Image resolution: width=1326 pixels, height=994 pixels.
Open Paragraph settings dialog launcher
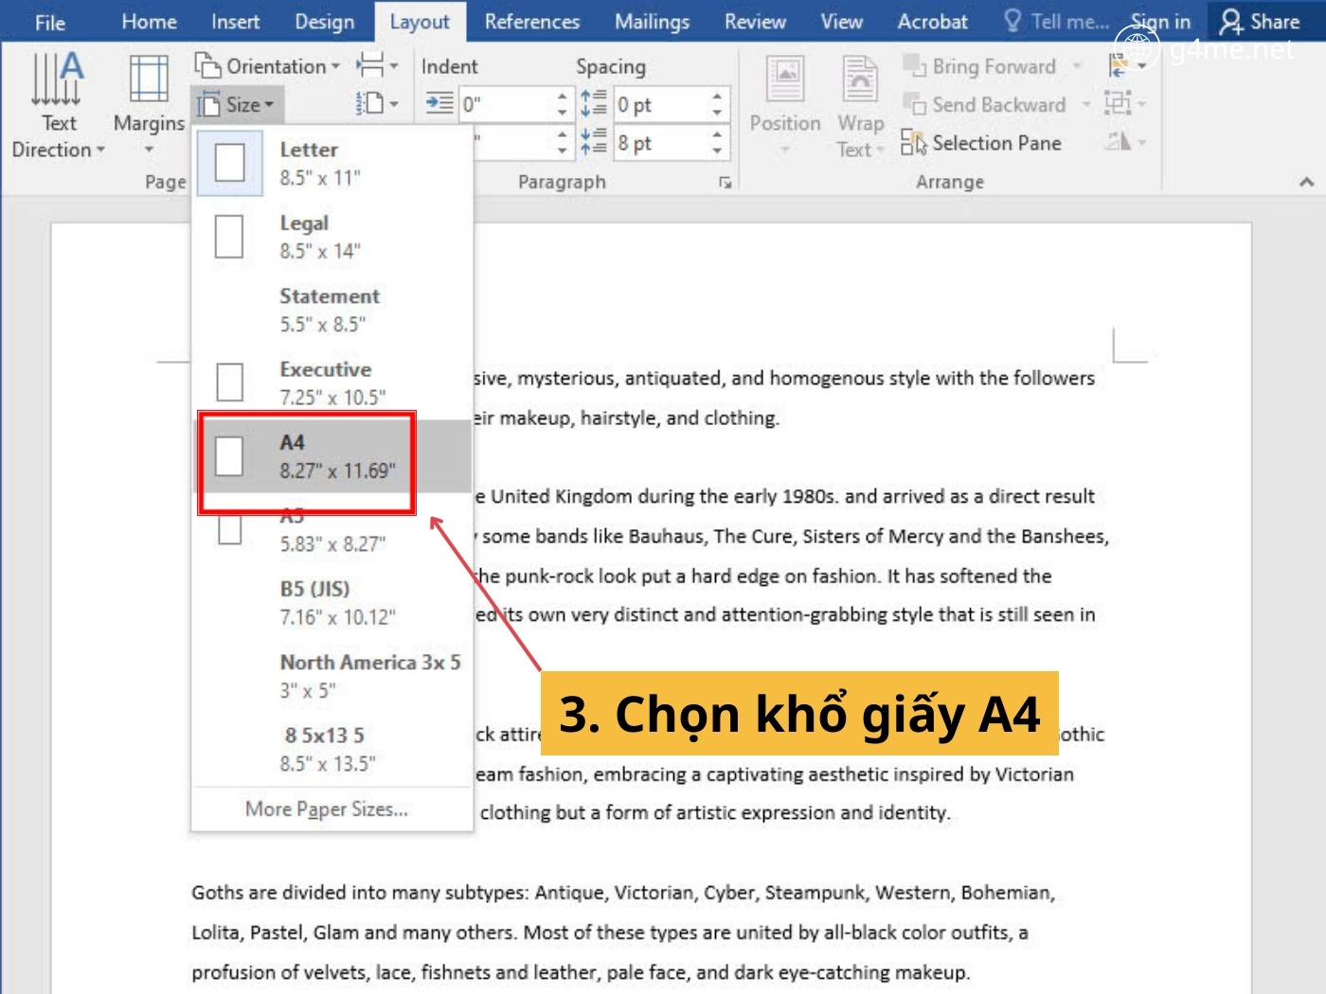click(726, 182)
